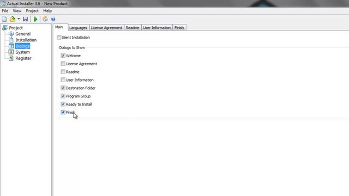349x196 pixels.
Task: Open help with the blue question icon
Action: pyautogui.click(x=53, y=20)
